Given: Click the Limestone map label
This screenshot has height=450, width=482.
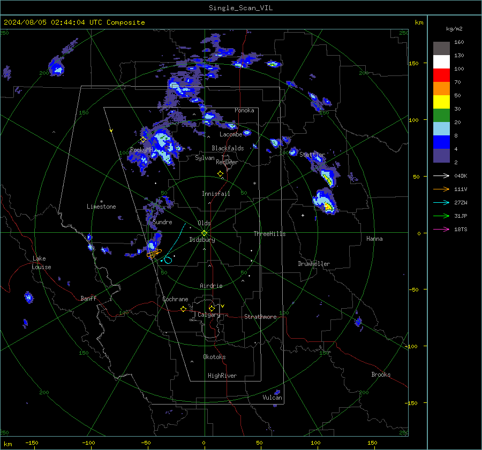Looking at the screenshot, I should pos(101,207).
